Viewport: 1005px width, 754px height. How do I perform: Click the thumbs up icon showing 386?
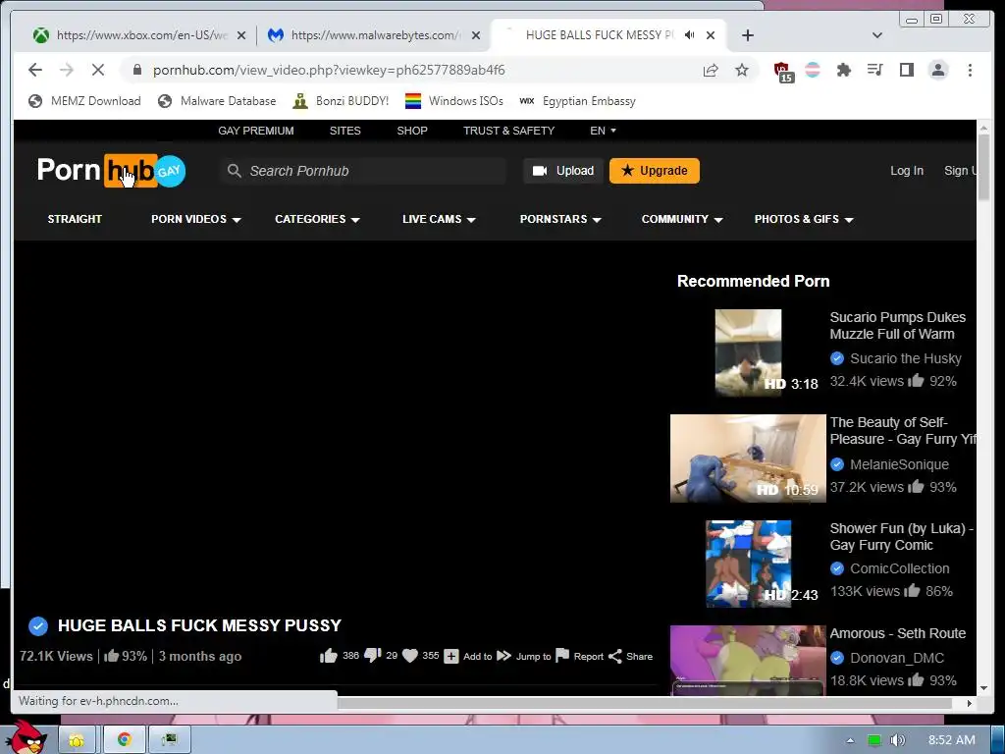pyautogui.click(x=328, y=656)
